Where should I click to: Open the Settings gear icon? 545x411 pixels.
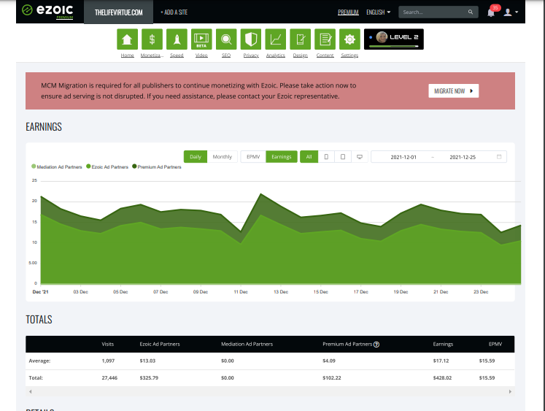tap(349, 39)
